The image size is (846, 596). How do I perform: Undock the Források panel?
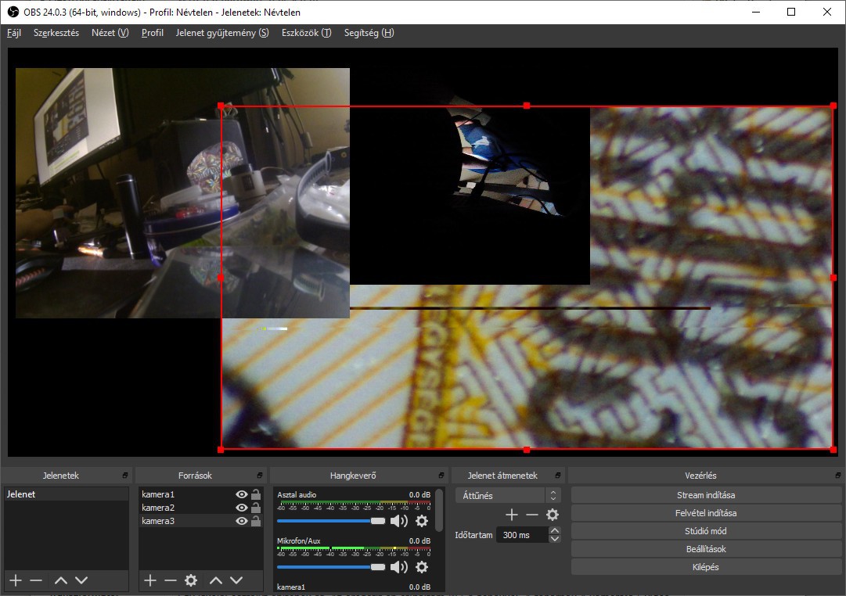tap(260, 476)
